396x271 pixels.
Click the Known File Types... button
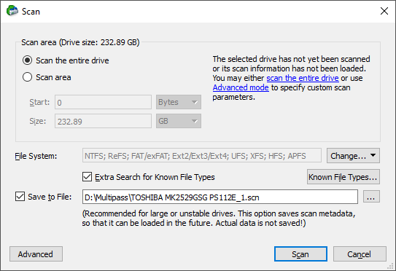(x=343, y=177)
